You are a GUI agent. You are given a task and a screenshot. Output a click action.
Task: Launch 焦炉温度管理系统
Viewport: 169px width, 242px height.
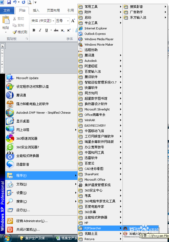click(100, 185)
